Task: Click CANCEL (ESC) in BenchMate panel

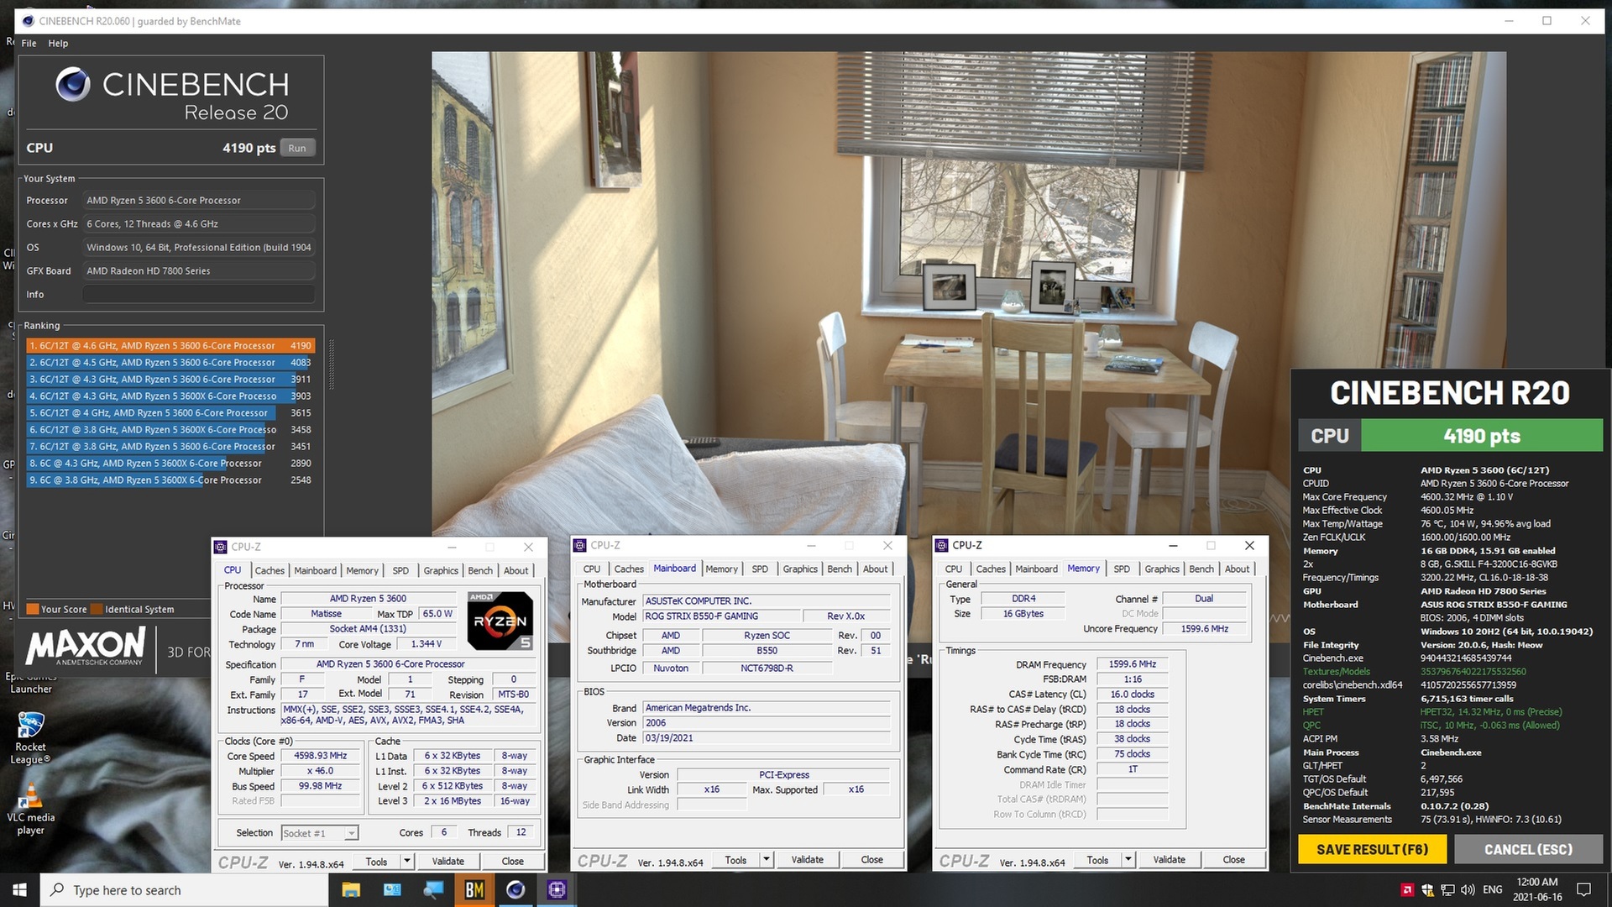Action: pos(1528,849)
